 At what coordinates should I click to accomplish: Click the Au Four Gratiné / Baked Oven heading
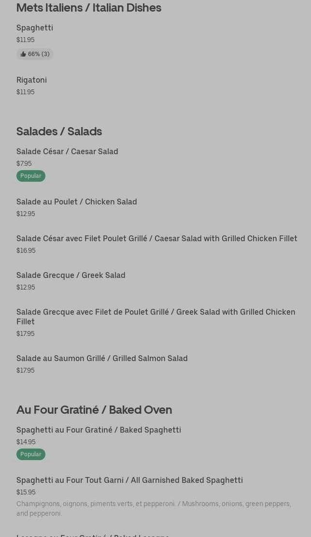94,409
